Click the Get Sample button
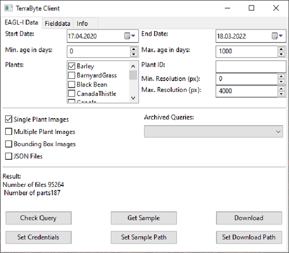Image resolution: width=289 pixels, height=253 pixels. (x=144, y=218)
